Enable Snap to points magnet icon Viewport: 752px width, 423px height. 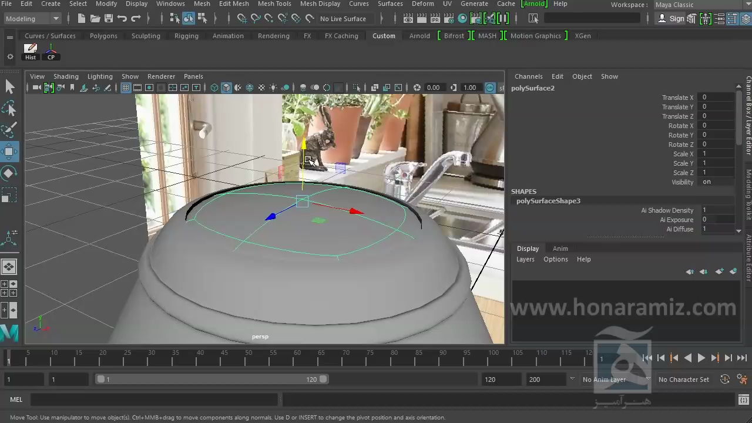pos(268,19)
